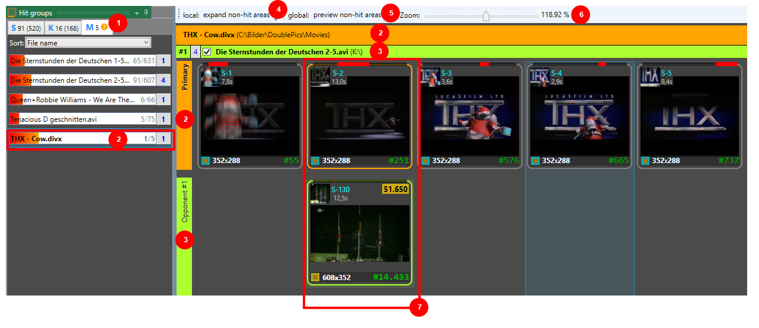Click the 118.92 % zoom value
759x328 pixels.
(x=555, y=15)
